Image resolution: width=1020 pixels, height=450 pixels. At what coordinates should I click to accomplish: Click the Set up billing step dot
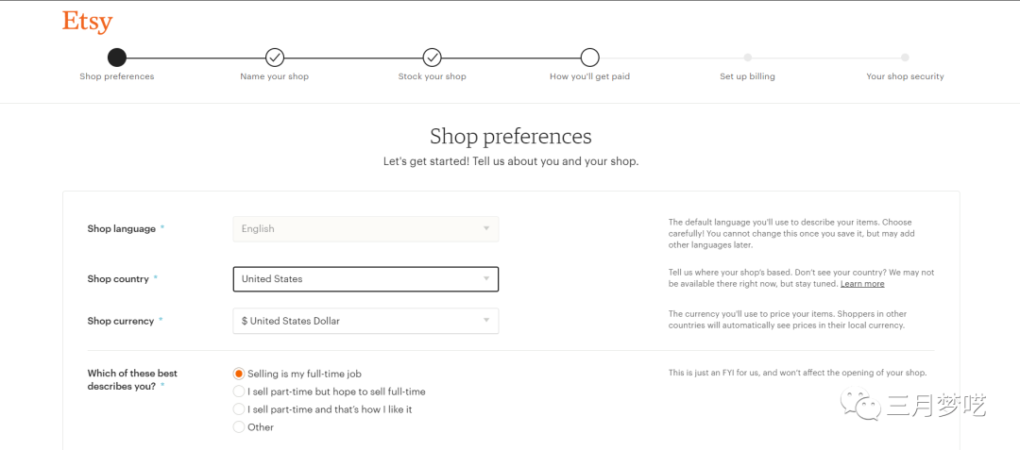point(747,58)
